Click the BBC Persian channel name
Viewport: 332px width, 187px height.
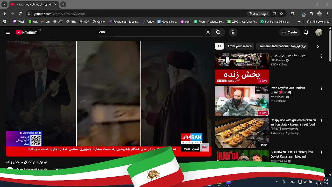tap(278, 60)
